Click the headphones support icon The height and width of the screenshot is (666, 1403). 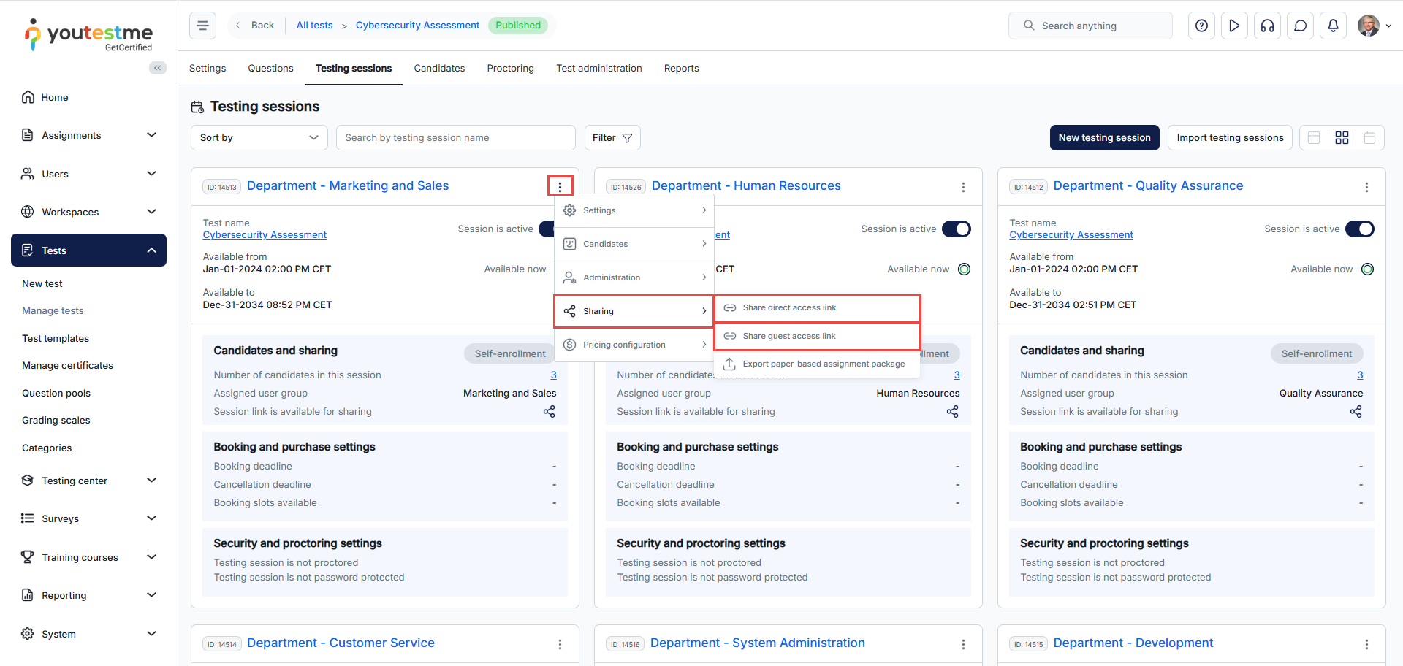[1267, 26]
